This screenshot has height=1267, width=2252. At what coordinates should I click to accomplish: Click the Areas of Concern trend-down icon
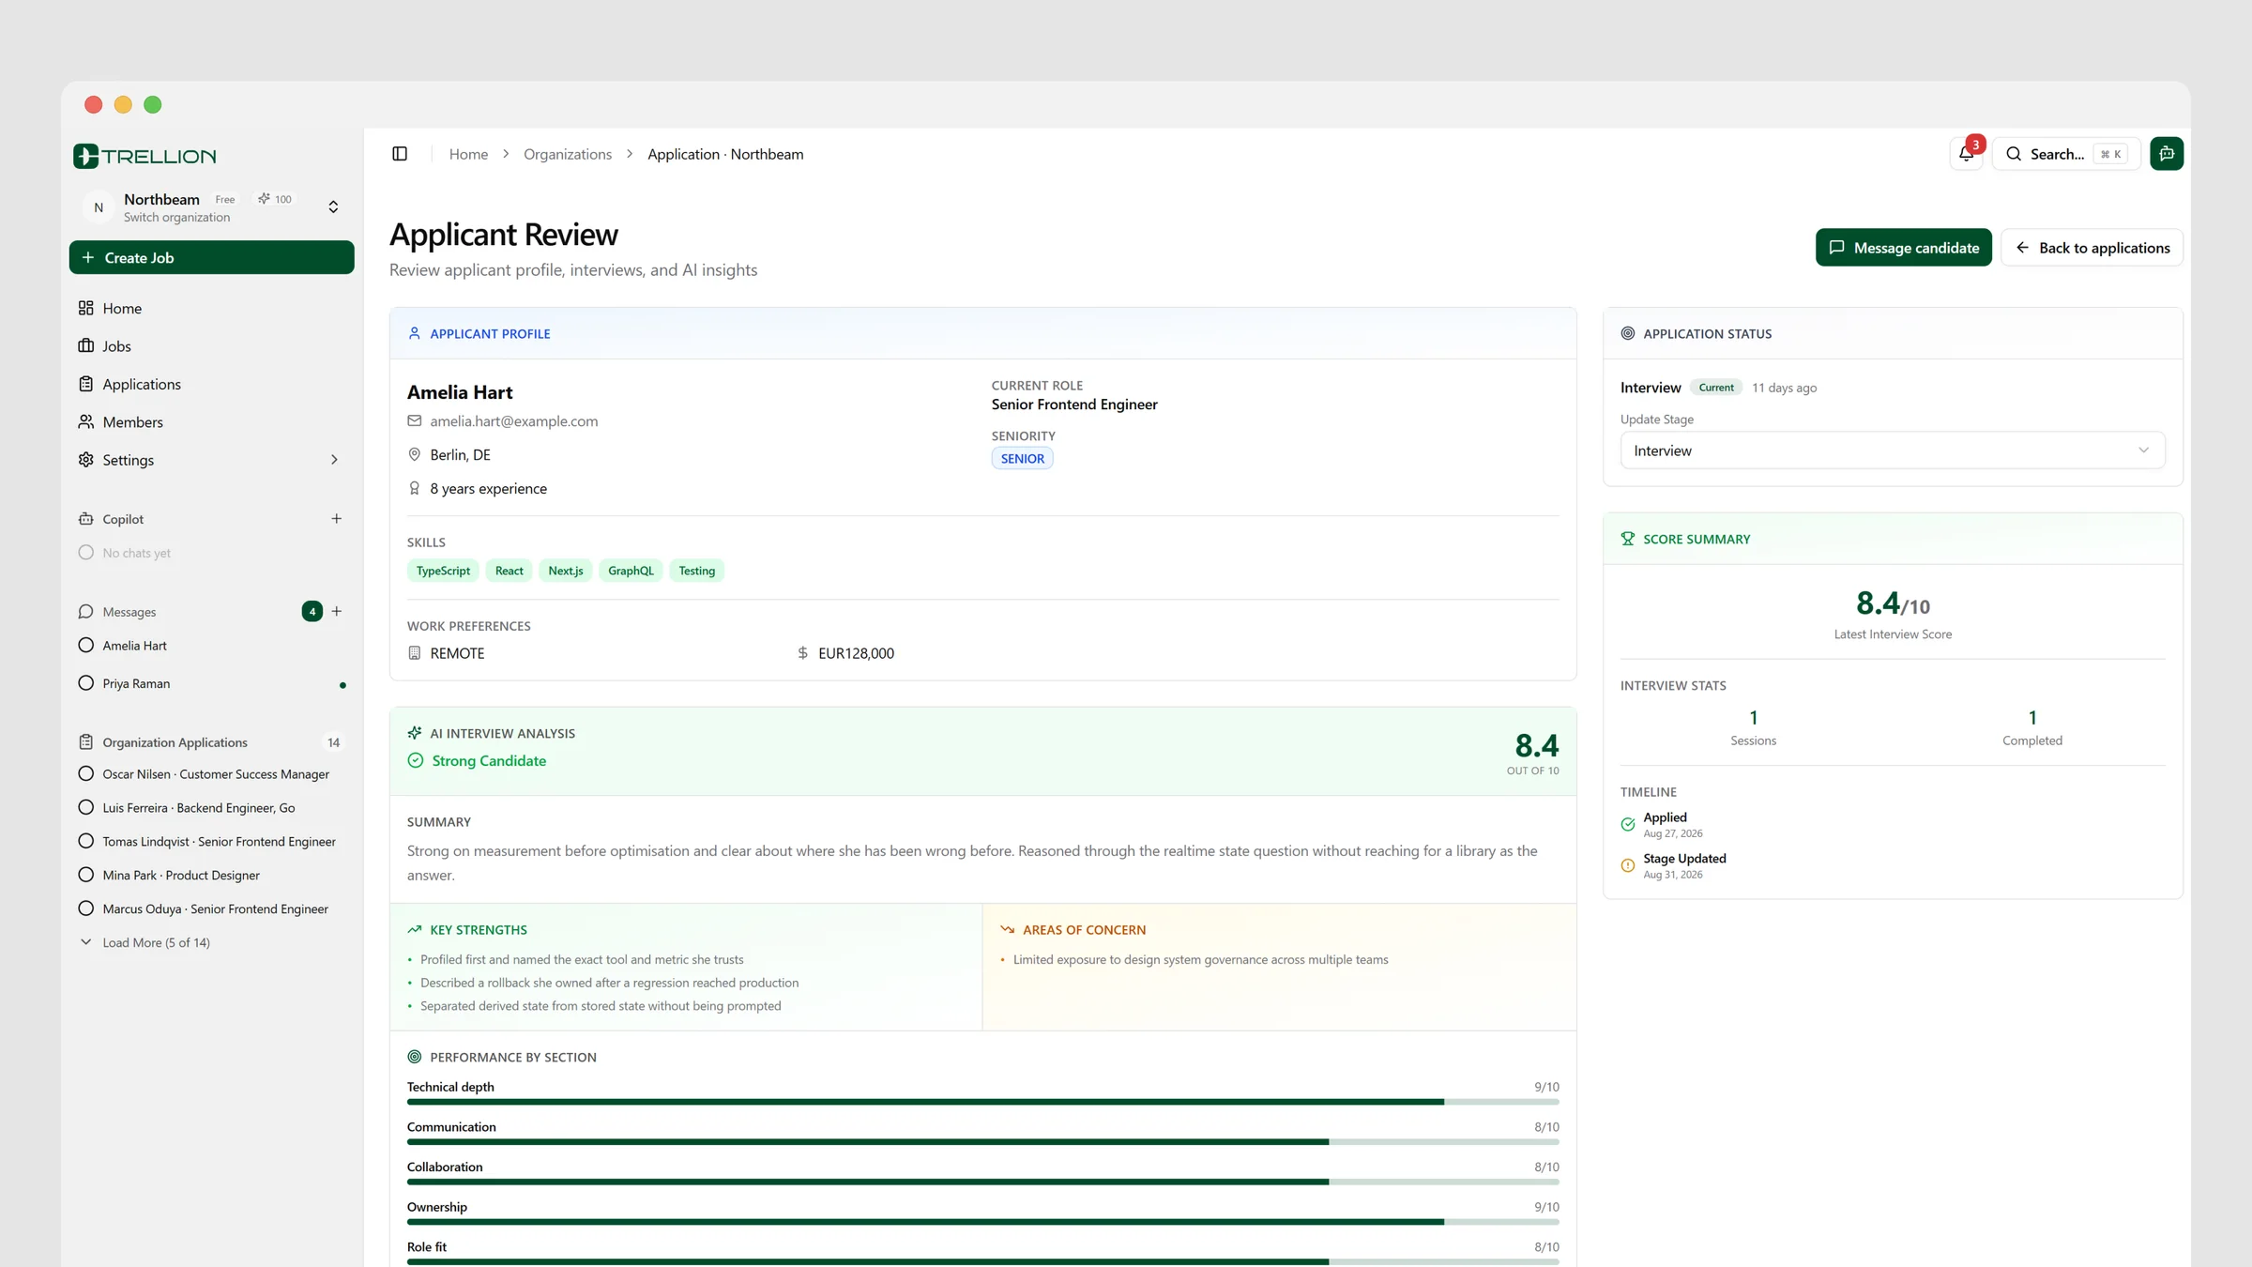(1008, 929)
